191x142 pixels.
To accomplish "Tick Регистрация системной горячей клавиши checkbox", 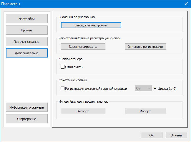I will tap(62, 88).
